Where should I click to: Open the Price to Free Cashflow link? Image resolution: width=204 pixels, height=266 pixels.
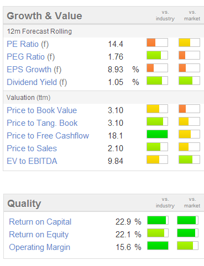(48, 136)
